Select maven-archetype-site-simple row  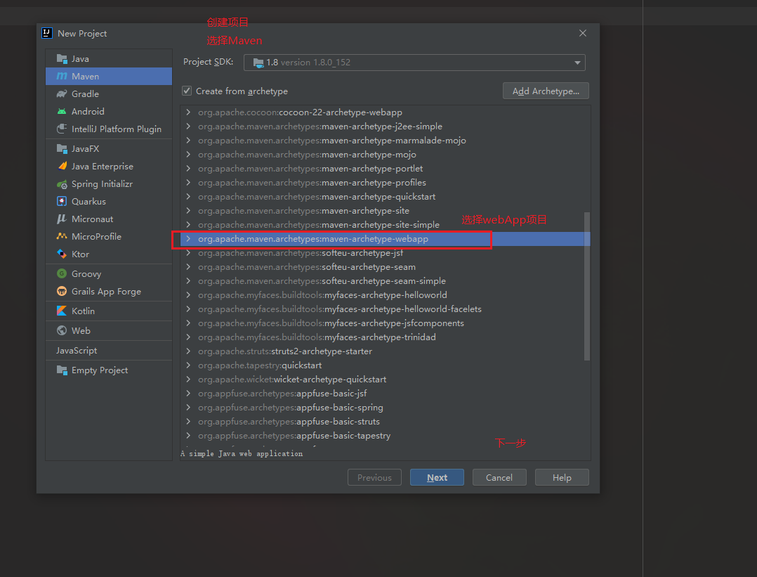[x=385, y=225]
